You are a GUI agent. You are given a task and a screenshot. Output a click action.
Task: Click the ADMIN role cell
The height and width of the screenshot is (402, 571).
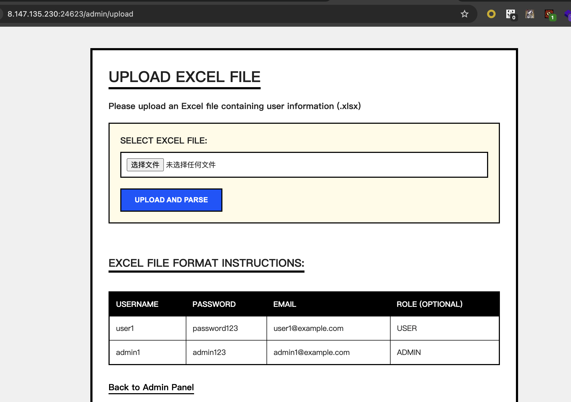click(409, 352)
